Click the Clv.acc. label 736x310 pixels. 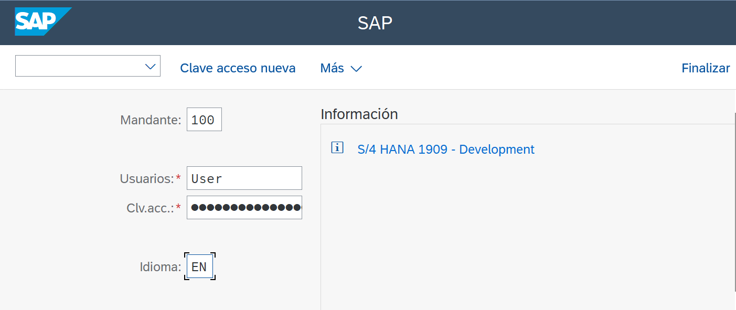pyautogui.click(x=150, y=208)
